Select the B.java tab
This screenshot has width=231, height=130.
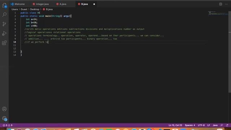point(85,4)
